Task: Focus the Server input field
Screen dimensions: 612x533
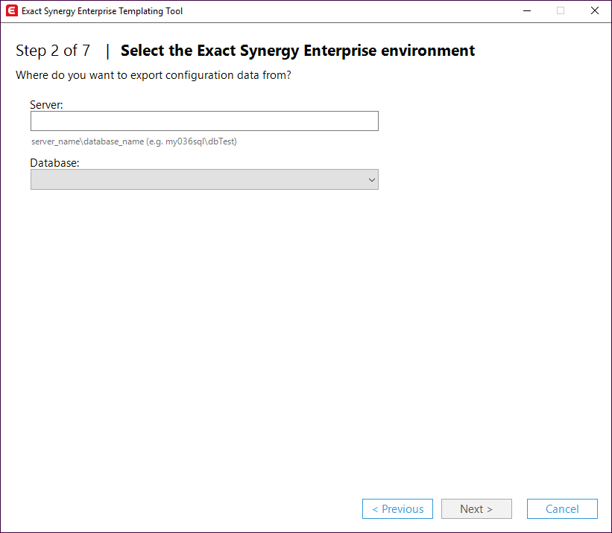Action: click(204, 121)
